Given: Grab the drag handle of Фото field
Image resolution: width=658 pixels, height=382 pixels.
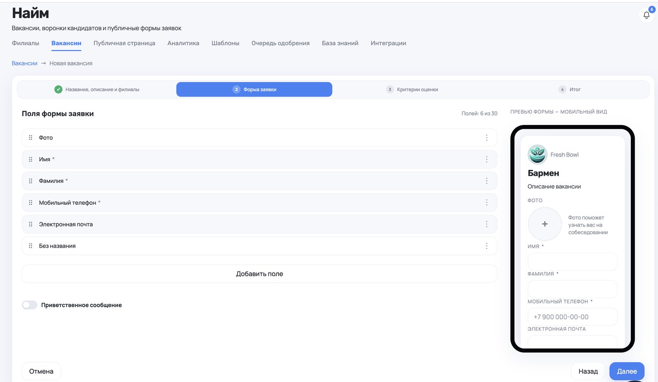Looking at the screenshot, I should click(x=31, y=138).
